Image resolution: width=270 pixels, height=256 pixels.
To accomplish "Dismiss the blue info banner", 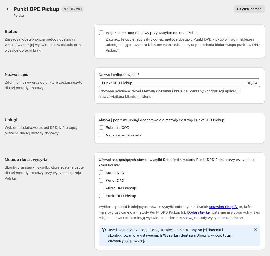I will pyautogui.click(x=256, y=230).
